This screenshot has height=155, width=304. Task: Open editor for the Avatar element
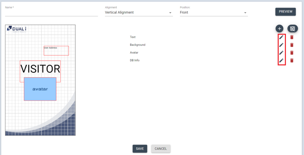click(x=281, y=53)
